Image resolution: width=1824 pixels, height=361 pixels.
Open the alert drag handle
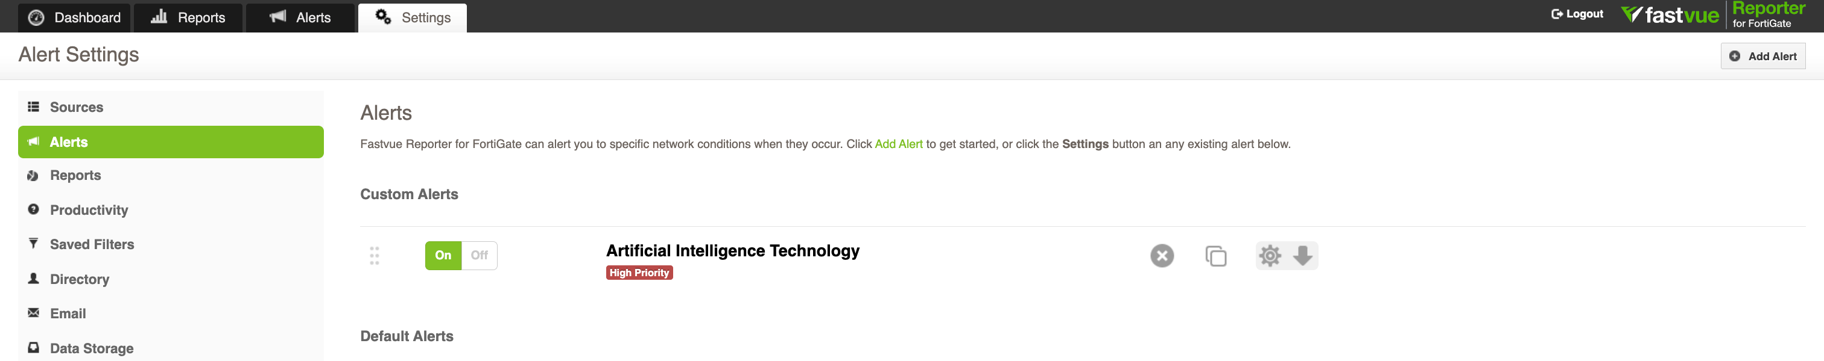(375, 256)
